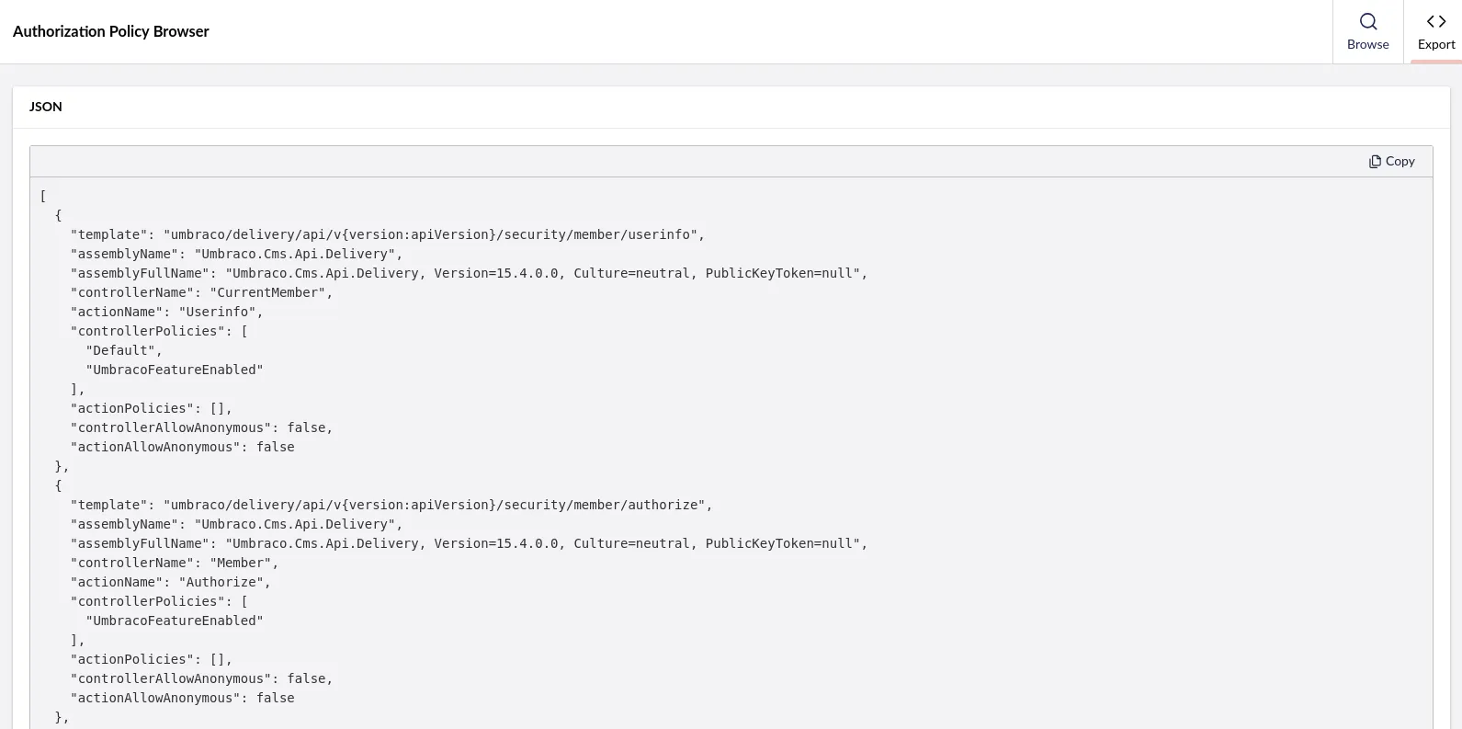The width and height of the screenshot is (1462, 729).
Task: Click the JSON section heading
Action: coord(46,107)
